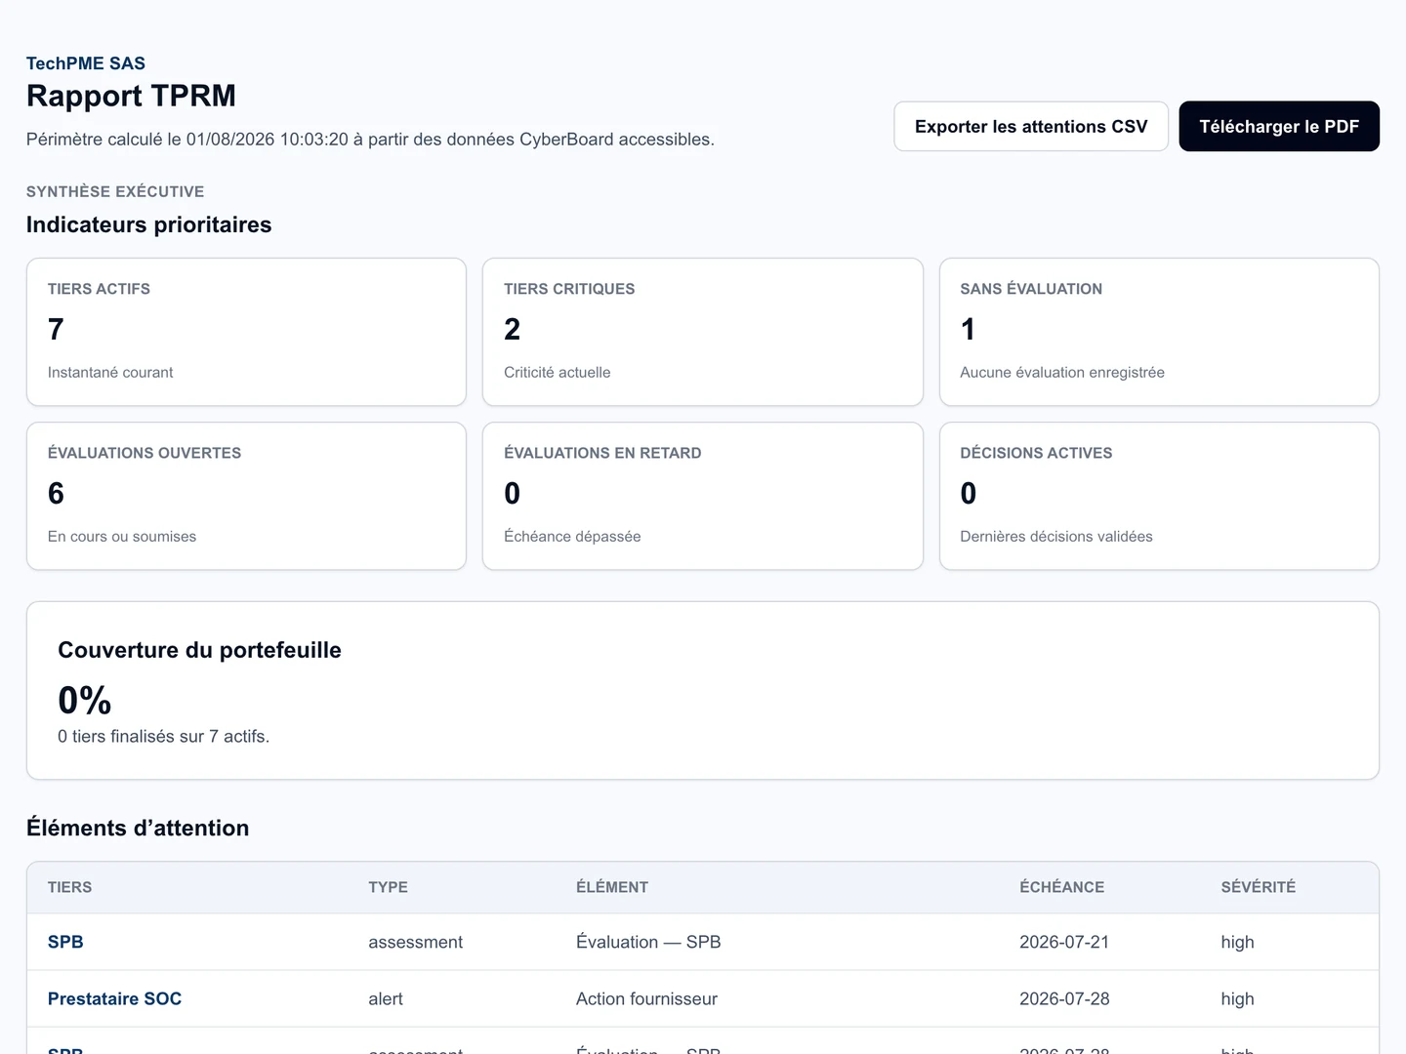Click the alert type cell
The image size is (1406, 1054).
(386, 998)
